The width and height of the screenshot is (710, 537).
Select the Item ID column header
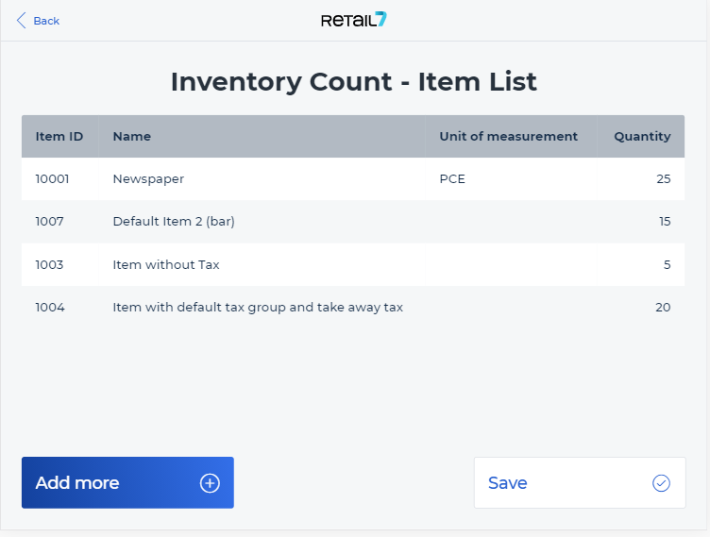click(59, 136)
